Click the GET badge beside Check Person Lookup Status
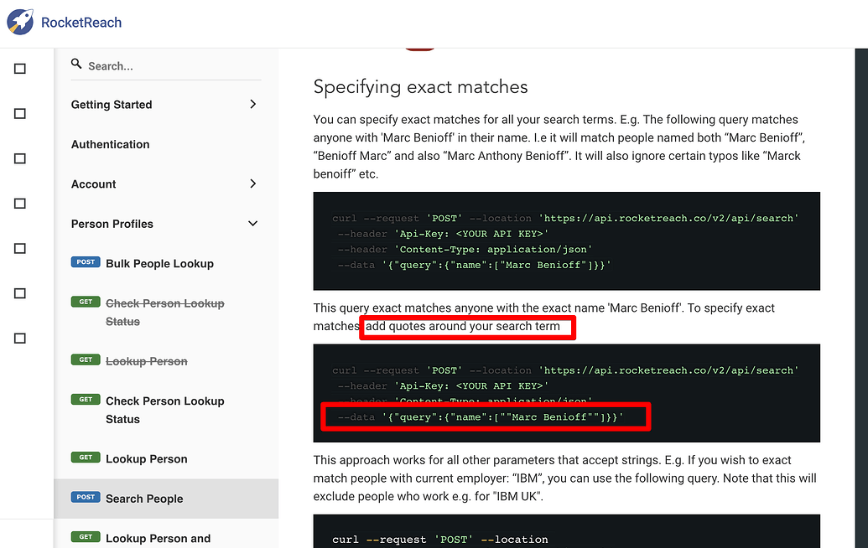This screenshot has height=548, width=868. click(86, 400)
